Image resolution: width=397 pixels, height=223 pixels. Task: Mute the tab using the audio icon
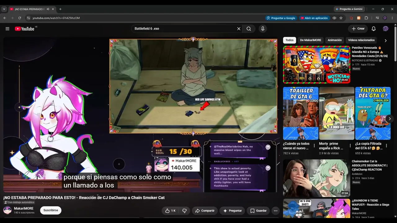coord(48,9)
